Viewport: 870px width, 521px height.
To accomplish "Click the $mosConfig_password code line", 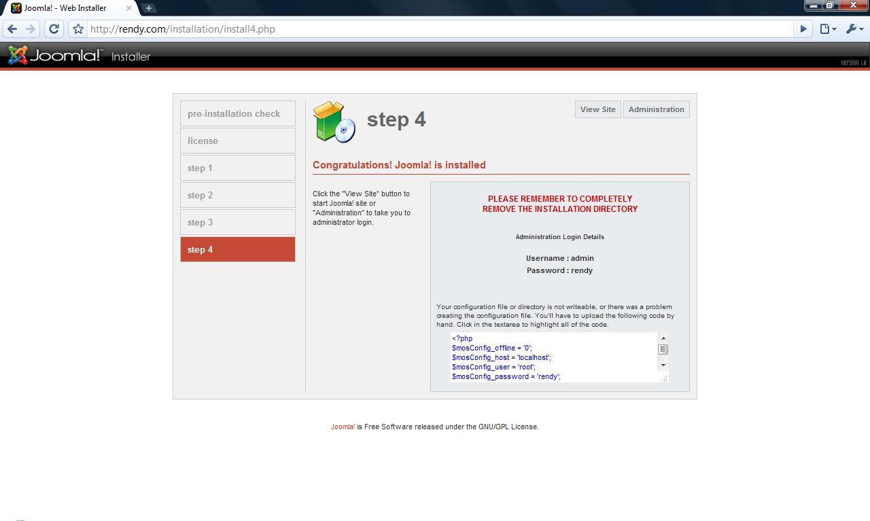I will click(x=506, y=376).
